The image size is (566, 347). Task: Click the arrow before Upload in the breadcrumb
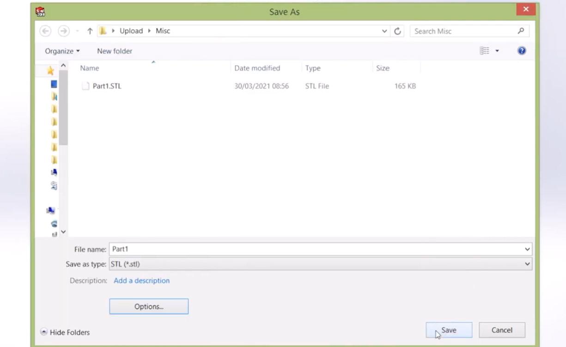[x=114, y=31]
